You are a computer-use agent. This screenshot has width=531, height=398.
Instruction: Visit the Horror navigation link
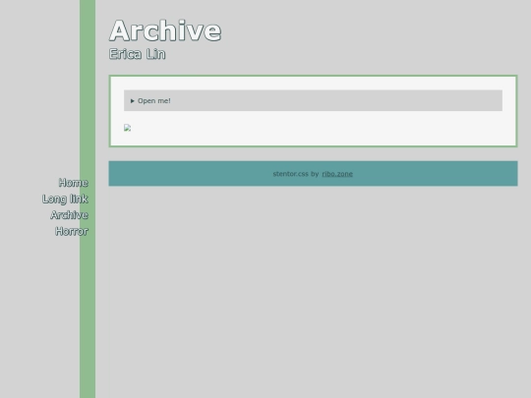point(72,231)
